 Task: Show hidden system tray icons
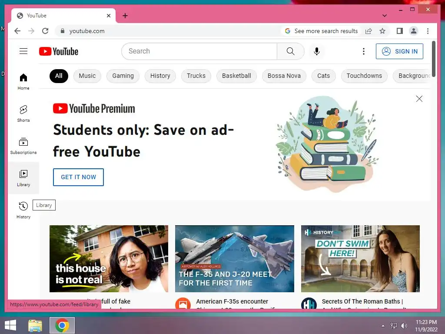tap(383, 325)
